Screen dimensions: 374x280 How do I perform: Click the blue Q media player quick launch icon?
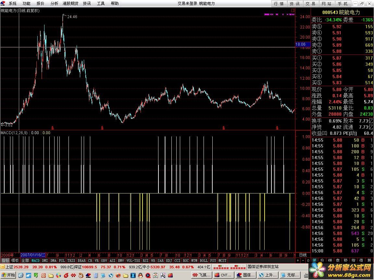pos(148,275)
